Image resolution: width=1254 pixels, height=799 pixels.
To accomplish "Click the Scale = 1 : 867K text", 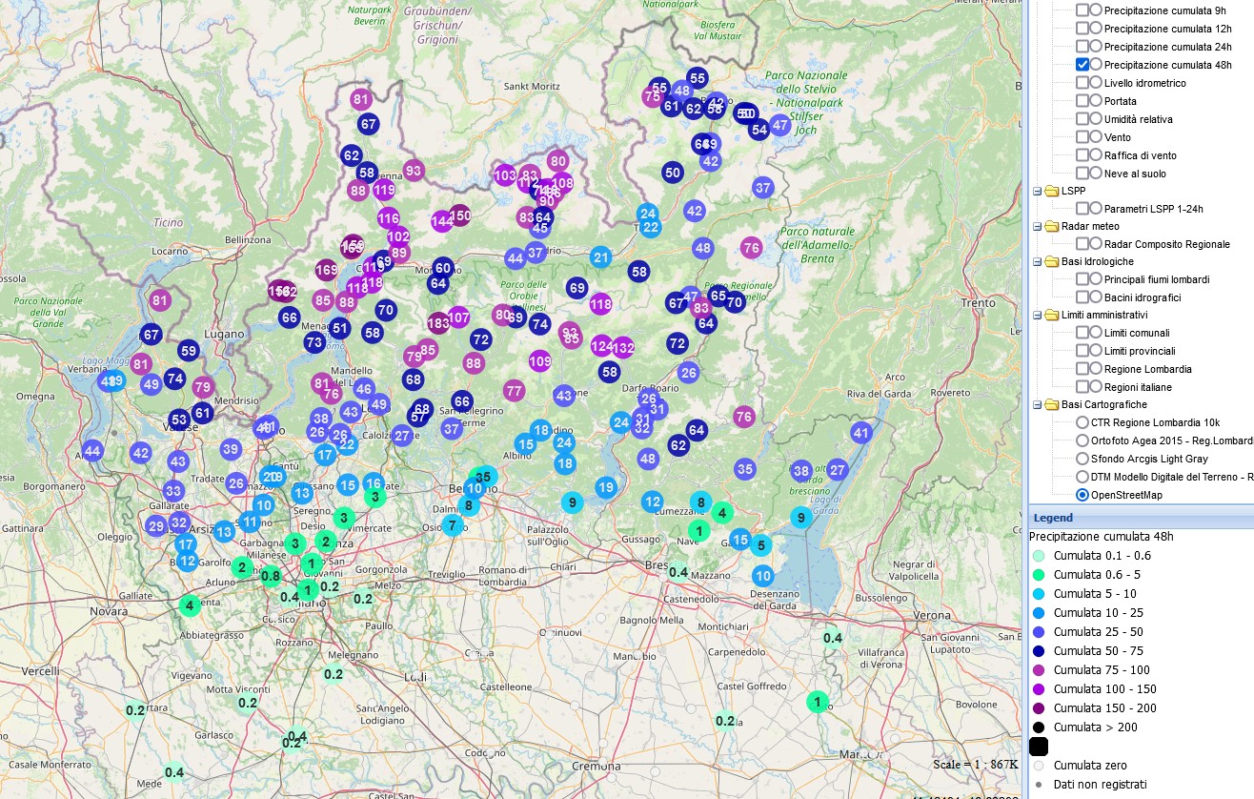I will tap(976, 765).
